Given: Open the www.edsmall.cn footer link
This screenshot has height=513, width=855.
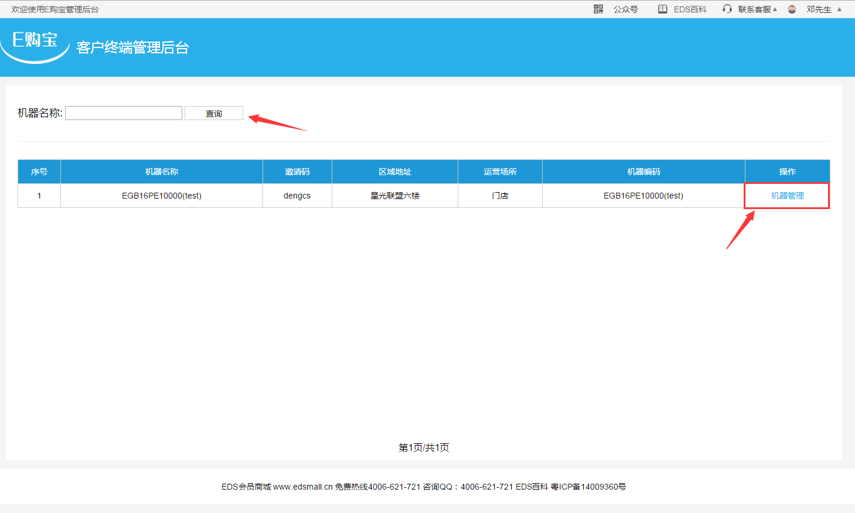Looking at the screenshot, I should click(x=302, y=487).
